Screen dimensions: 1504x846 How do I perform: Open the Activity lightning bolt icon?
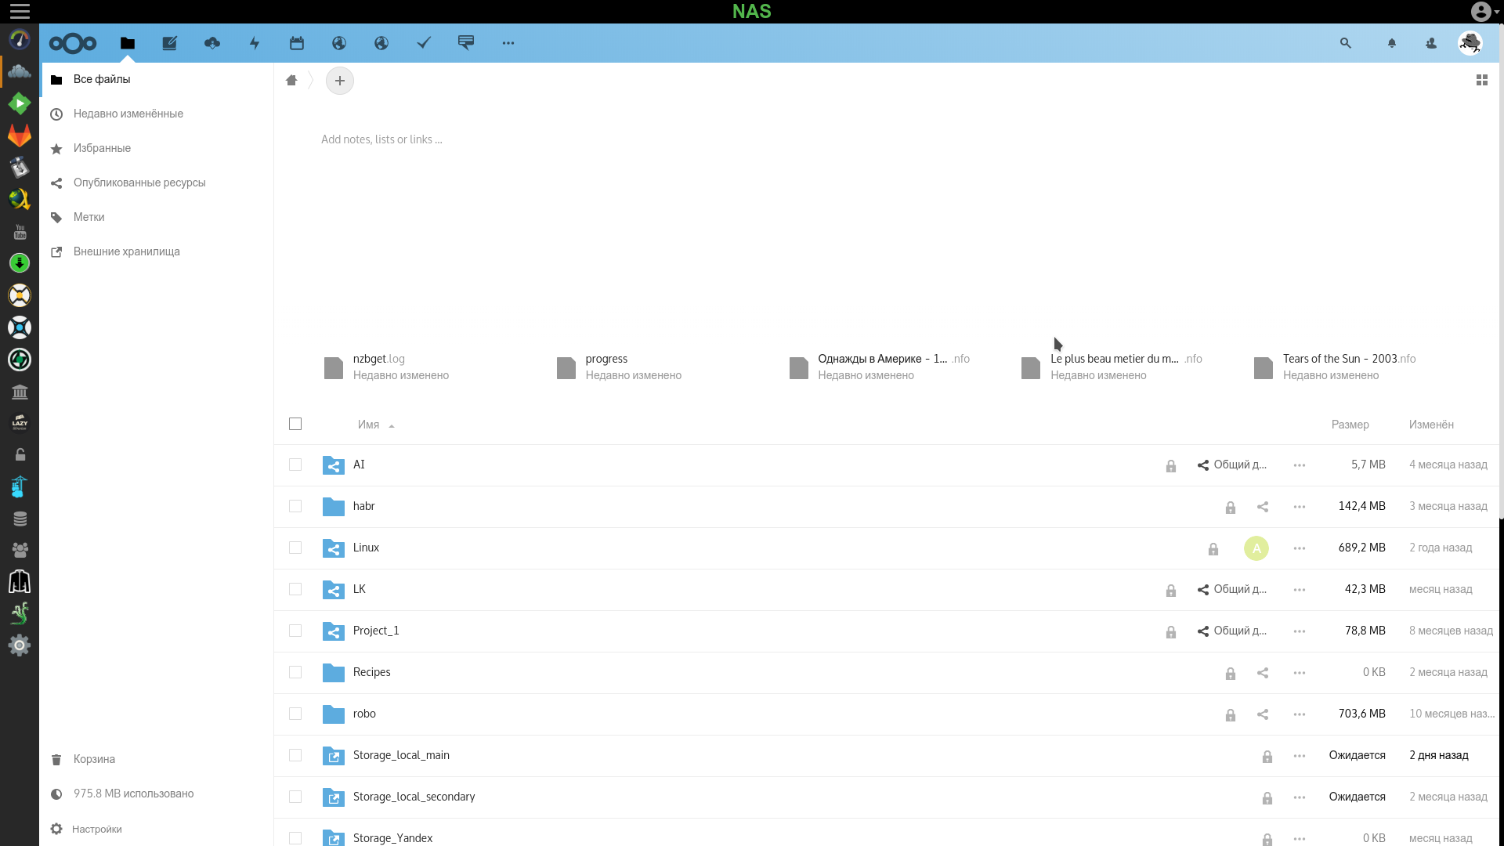pyautogui.click(x=255, y=43)
